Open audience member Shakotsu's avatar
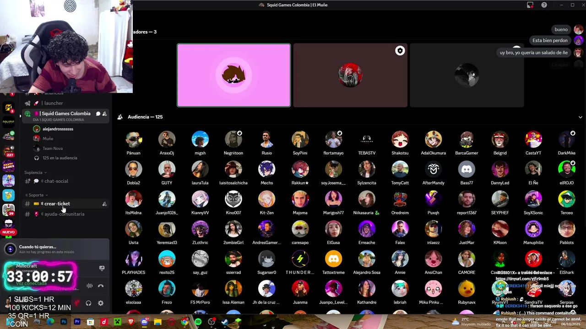586x329 pixels. 400,139
